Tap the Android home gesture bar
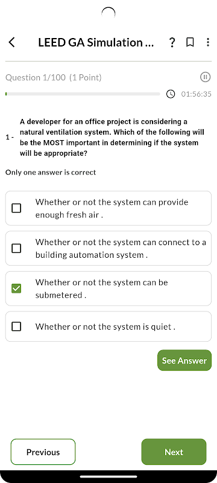Viewport: 217px width, 483px height. pos(108,476)
